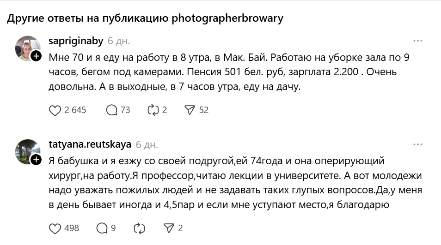Viewport: 441px width, 245px height.
Task: Open more options menu for tatyana.reutskaya's reply
Action: (418, 144)
